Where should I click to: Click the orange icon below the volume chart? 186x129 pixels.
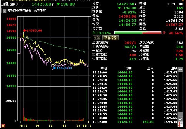(x=3, y=125)
